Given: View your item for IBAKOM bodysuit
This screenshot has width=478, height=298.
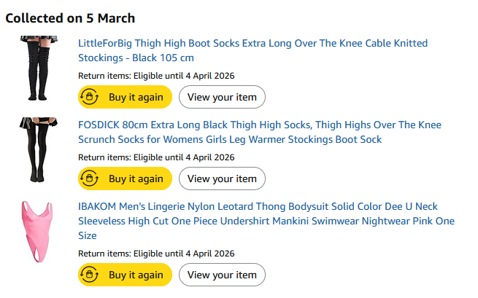Looking at the screenshot, I should pyautogui.click(x=222, y=275).
